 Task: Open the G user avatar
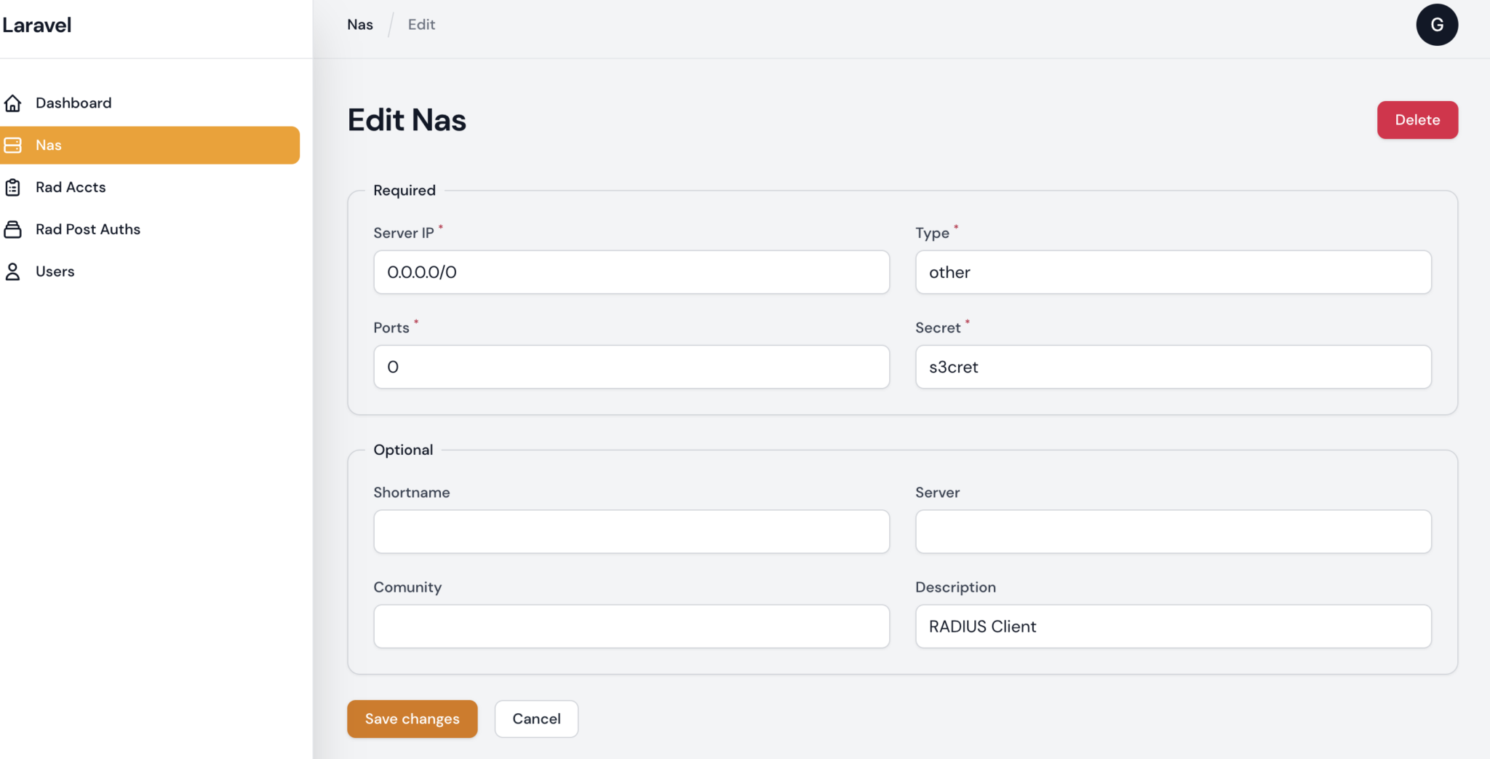1437,25
